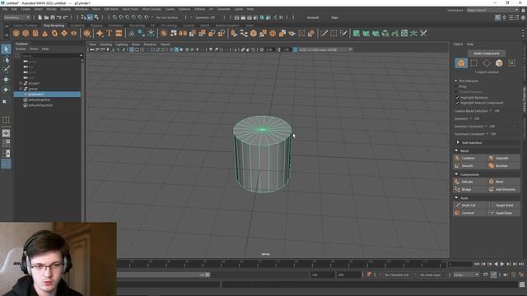Create a polygon cone from shelf
Viewport: 527px width, 296px height.
coord(44,33)
